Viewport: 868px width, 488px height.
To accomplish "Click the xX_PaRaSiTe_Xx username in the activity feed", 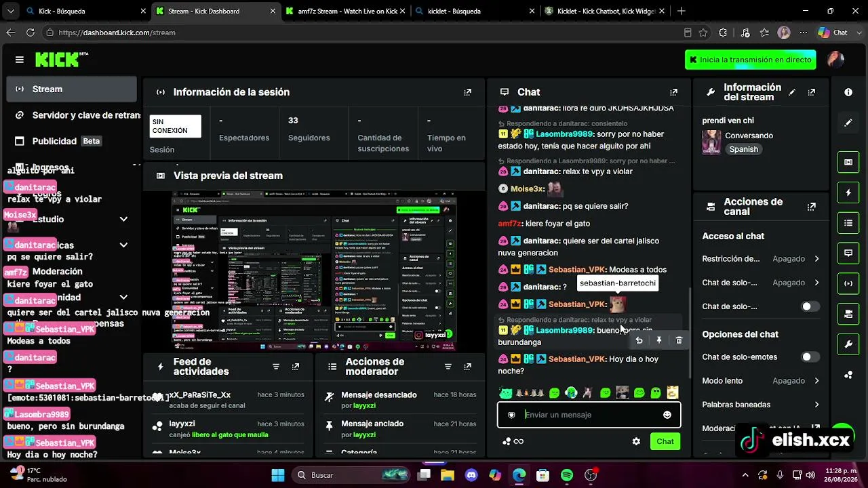I will click(200, 394).
